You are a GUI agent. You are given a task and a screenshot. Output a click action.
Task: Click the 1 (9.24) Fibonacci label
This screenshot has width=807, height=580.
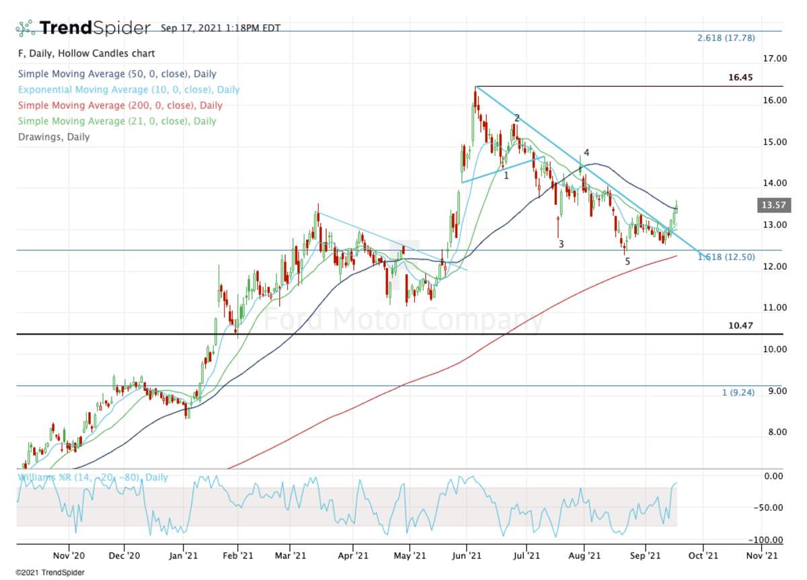(738, 392)
